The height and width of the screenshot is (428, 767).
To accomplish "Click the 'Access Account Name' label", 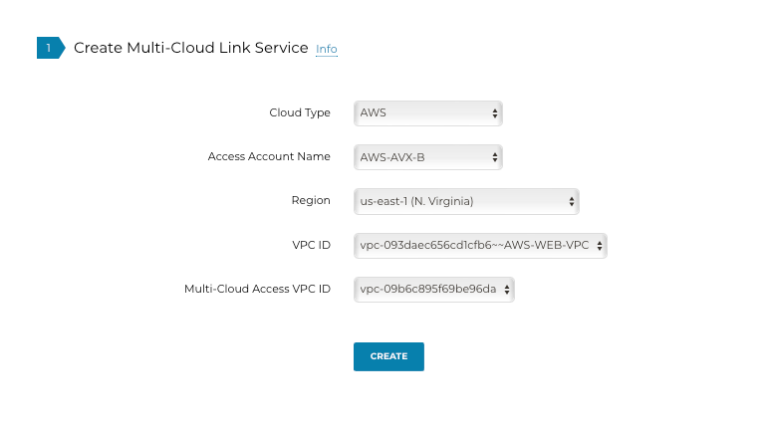I will [x=269, y=156].
